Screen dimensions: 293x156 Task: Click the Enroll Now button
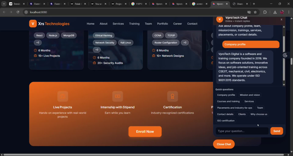pyautogui.click(x=145, y=131)
